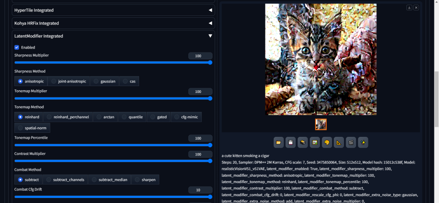Pick the subtract_median combat method
The height and width of the screenshot is (203, 439).
point(109,180)
